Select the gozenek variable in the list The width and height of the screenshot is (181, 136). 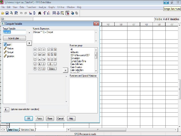[x=9, y=56]
